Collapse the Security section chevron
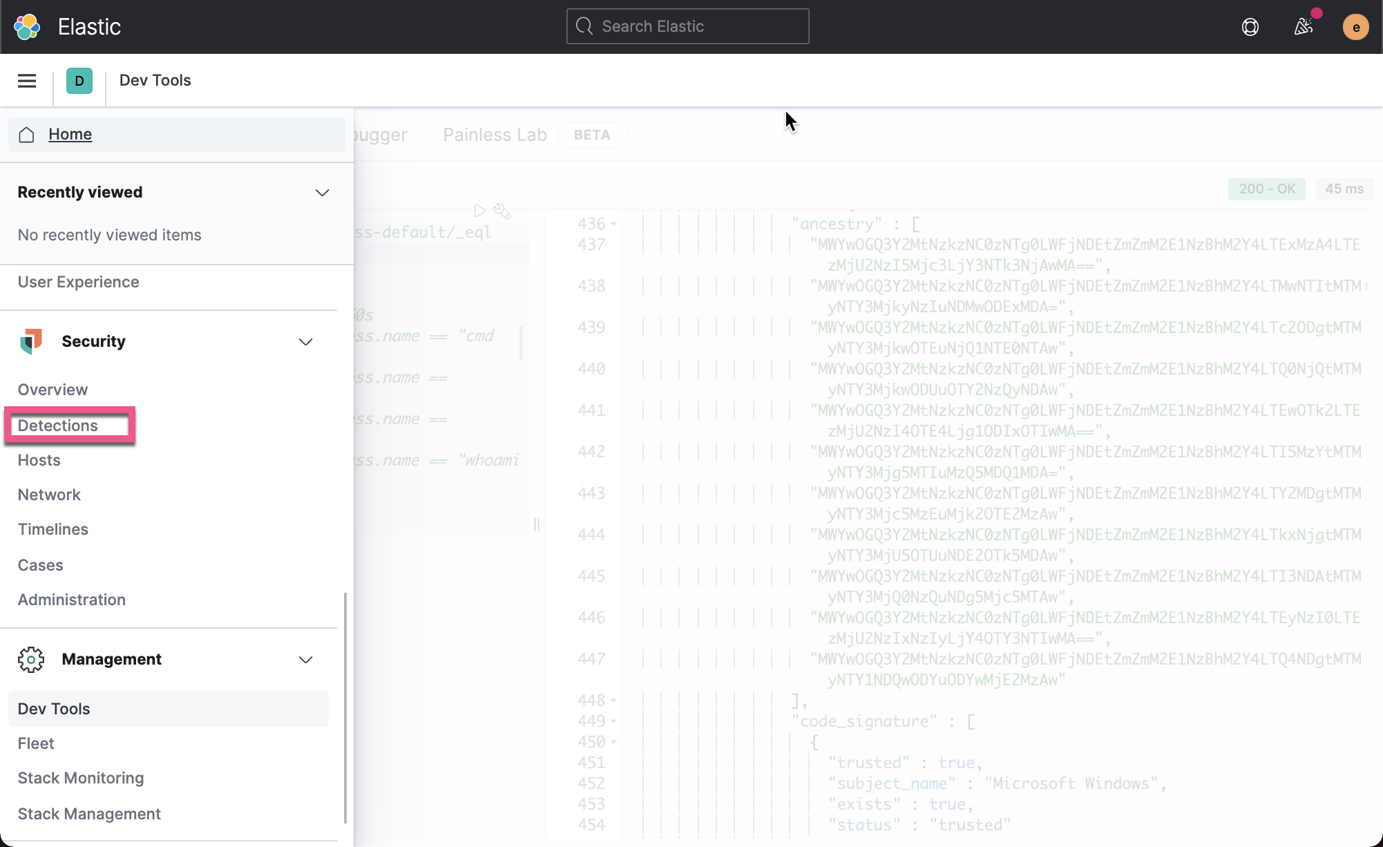 [x=305, y=342]
